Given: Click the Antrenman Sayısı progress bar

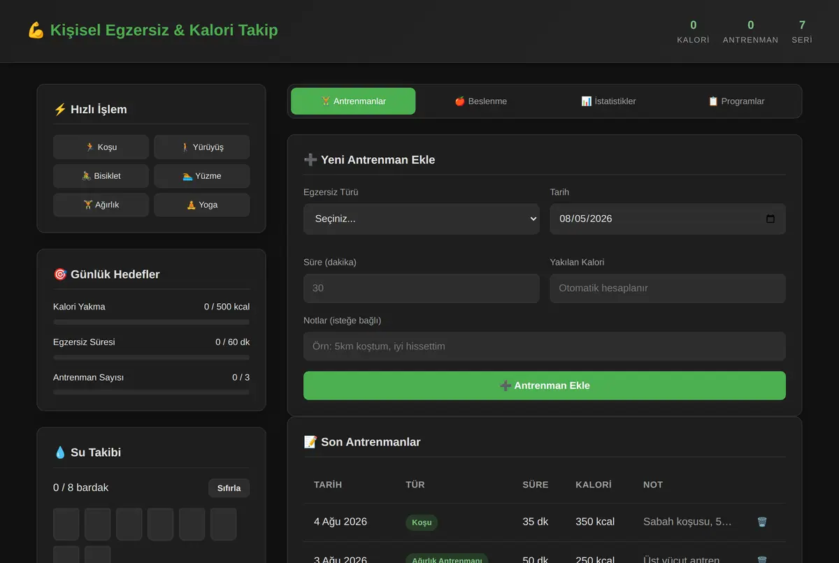Looking at the screenshot, I should pyautogui.click(x=151, y=392).
